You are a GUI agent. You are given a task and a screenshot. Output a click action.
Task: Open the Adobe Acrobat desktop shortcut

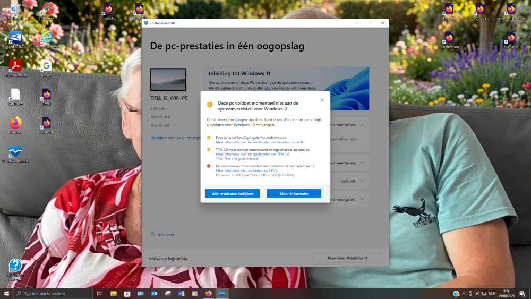tap(15, 68)
